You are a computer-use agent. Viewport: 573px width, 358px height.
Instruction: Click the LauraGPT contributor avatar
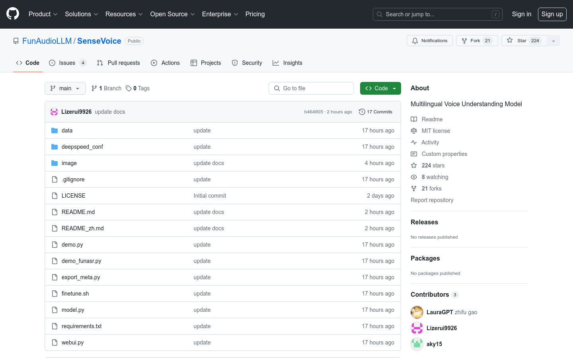click(417, 312)
